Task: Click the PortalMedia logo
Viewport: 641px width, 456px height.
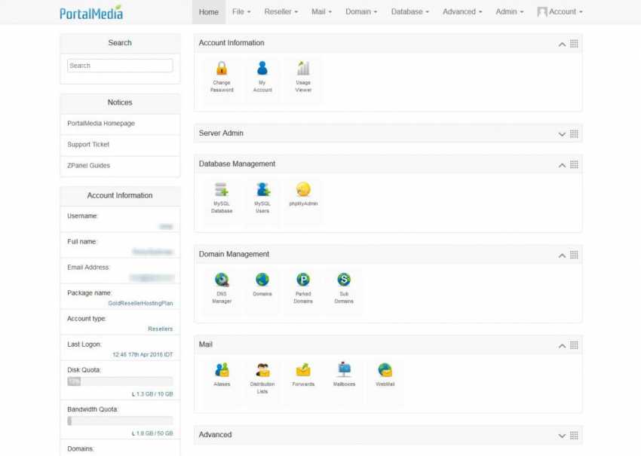Action: [x=91, y=12]
